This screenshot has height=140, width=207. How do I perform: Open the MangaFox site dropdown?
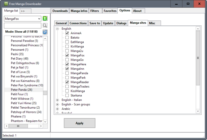23,19
